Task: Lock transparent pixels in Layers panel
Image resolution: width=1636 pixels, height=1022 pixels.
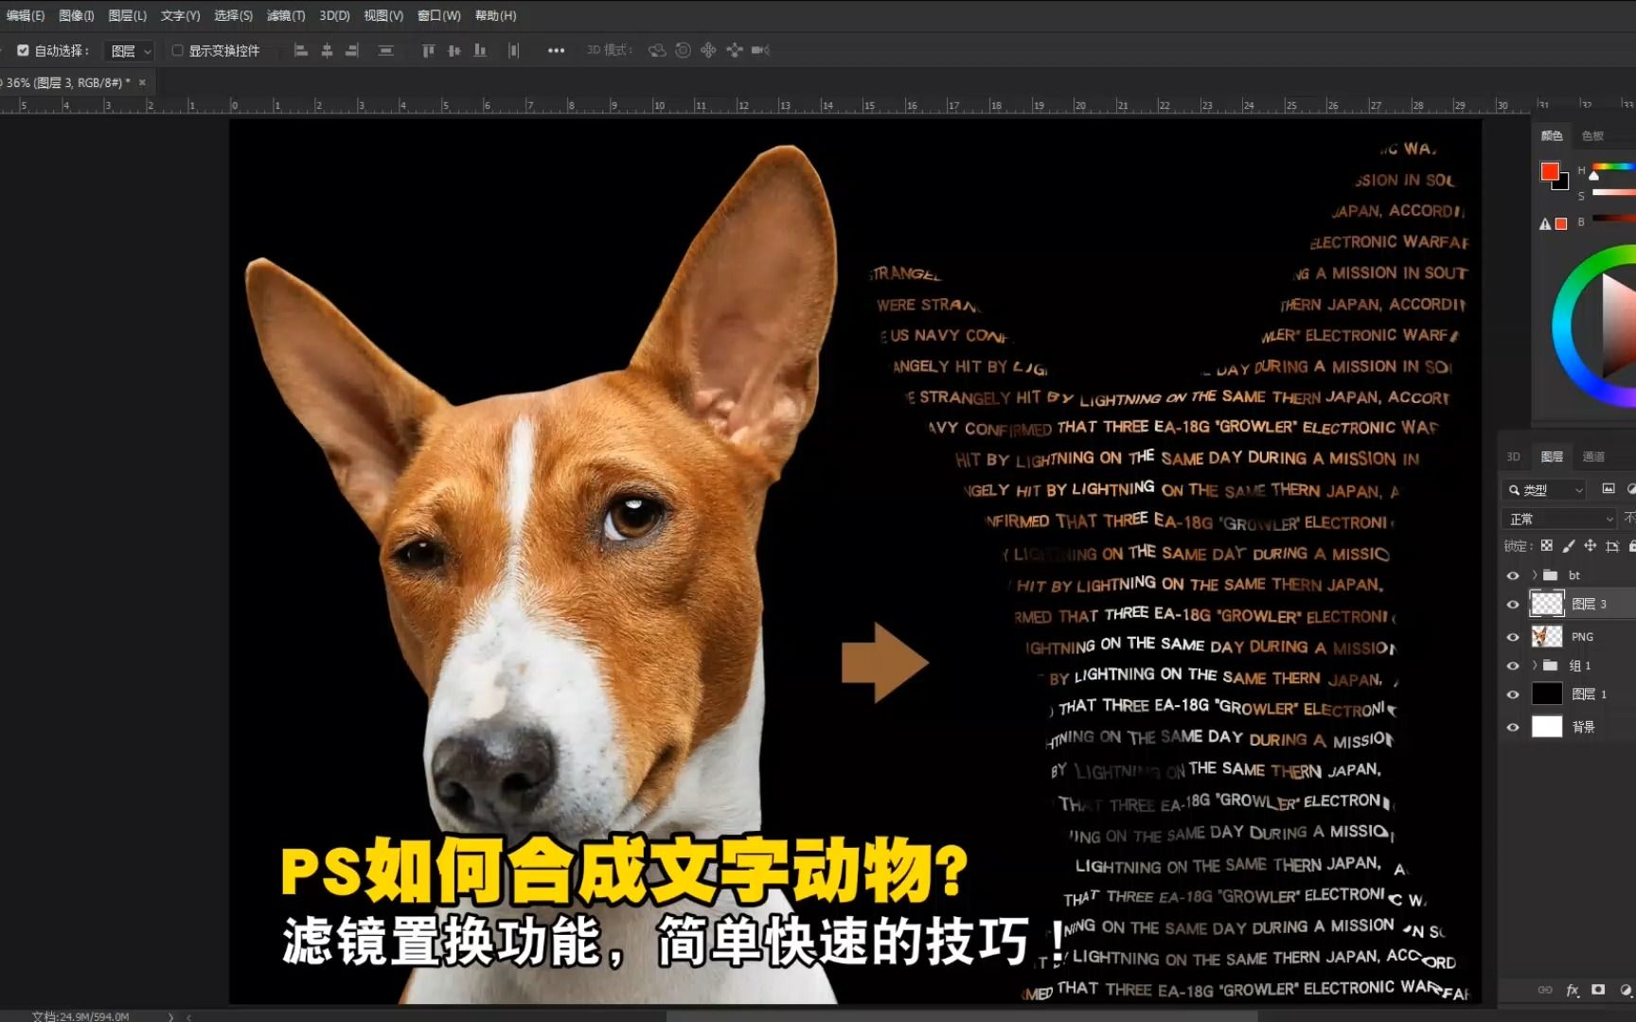Action: click(x=1546, y=545)
